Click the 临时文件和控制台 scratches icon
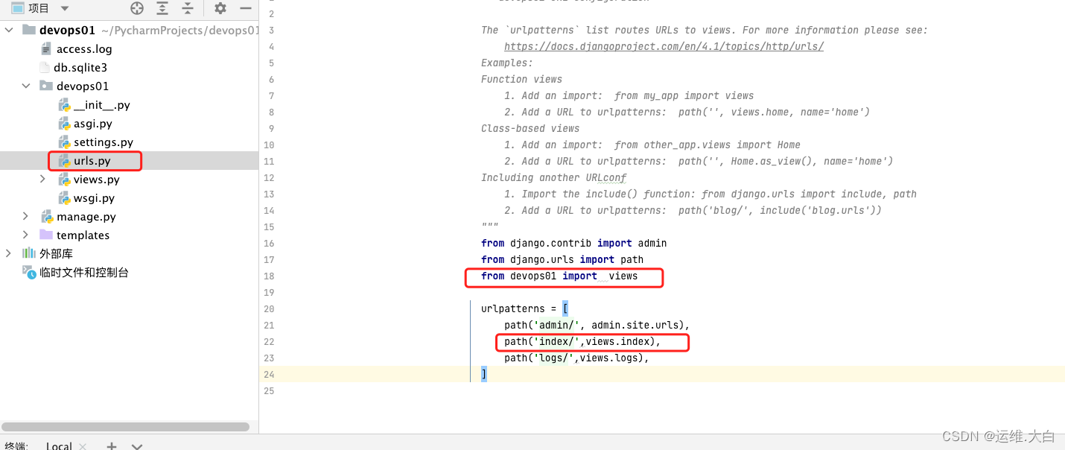This screenshot has height=450, width=1065. pyautogui.click(x=29, y=272)
